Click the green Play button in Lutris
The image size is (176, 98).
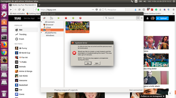coord(59,18)
